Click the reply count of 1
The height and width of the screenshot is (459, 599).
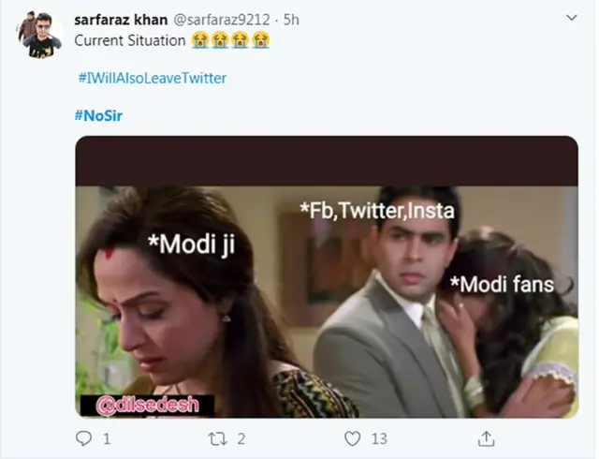coord(107,438)
